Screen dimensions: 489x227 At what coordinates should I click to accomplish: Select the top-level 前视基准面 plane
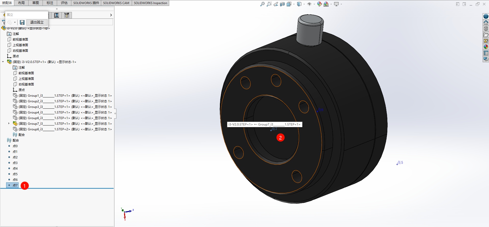(18, 39)
